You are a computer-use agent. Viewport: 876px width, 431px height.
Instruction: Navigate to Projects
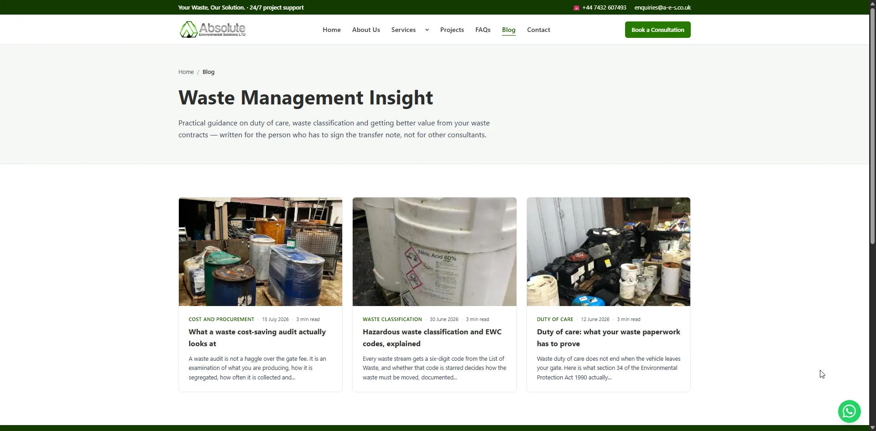click(x=452, y=30)
